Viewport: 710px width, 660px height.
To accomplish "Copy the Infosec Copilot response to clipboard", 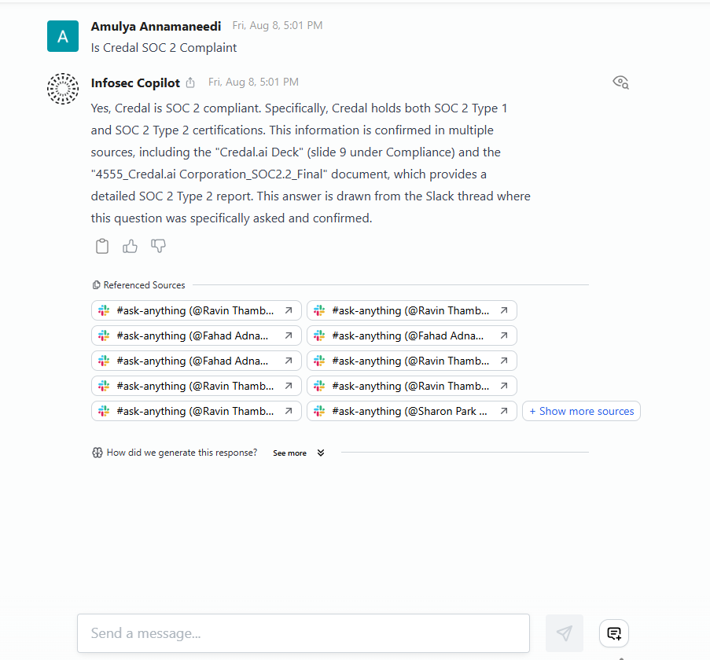I will [x=102, y=246].
